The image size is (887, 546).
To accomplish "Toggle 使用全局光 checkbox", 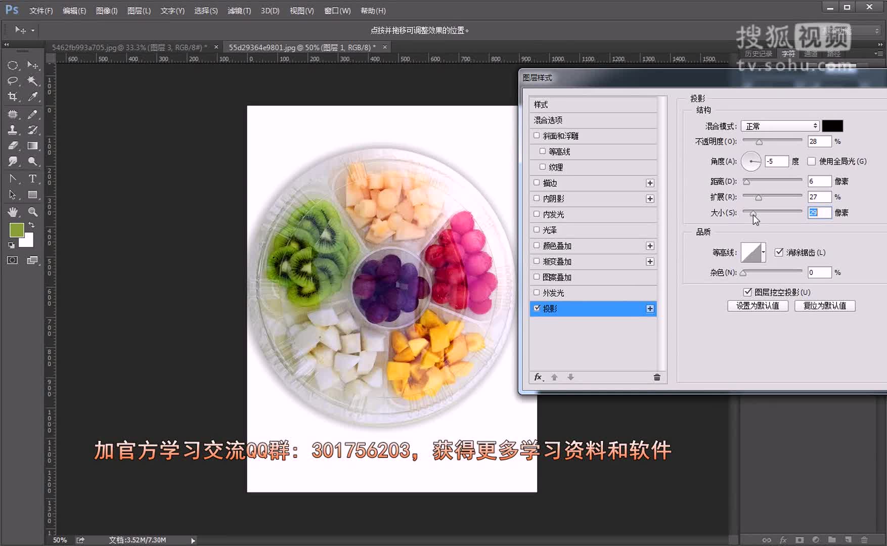I will pos(812,161).
